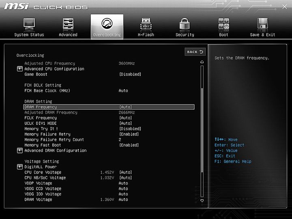The image size is (292, 219).
Task: Open the Boot icon
Action: coord(223,24)
